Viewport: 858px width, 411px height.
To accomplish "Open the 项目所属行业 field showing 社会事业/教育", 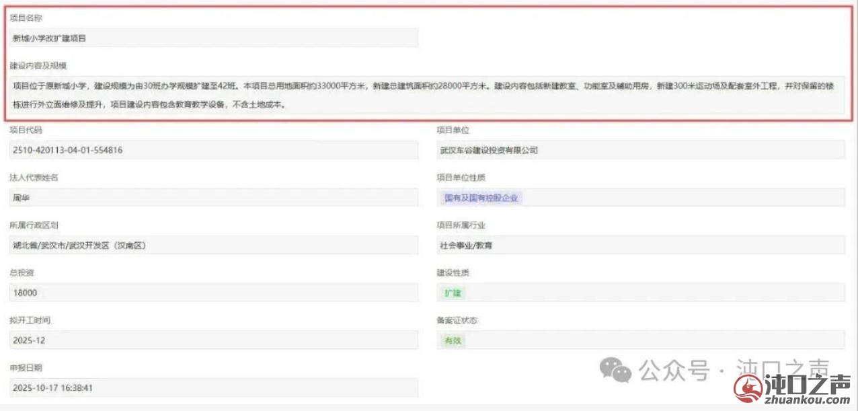I will tap(640, 246).
